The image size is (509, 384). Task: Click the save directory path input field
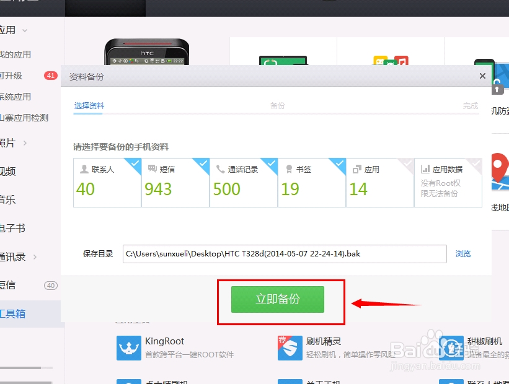tap(285, 254)
